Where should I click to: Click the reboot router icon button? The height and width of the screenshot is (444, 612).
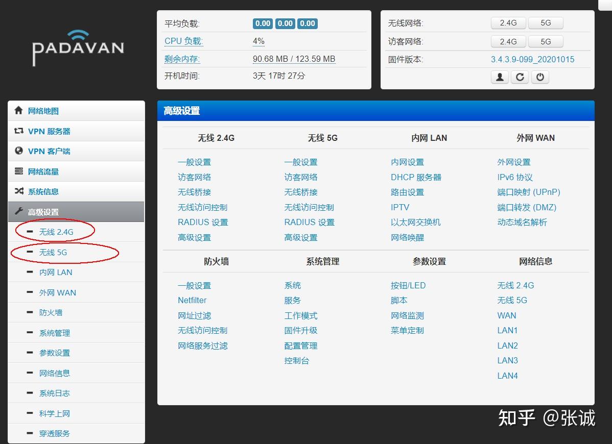[520, 77]
